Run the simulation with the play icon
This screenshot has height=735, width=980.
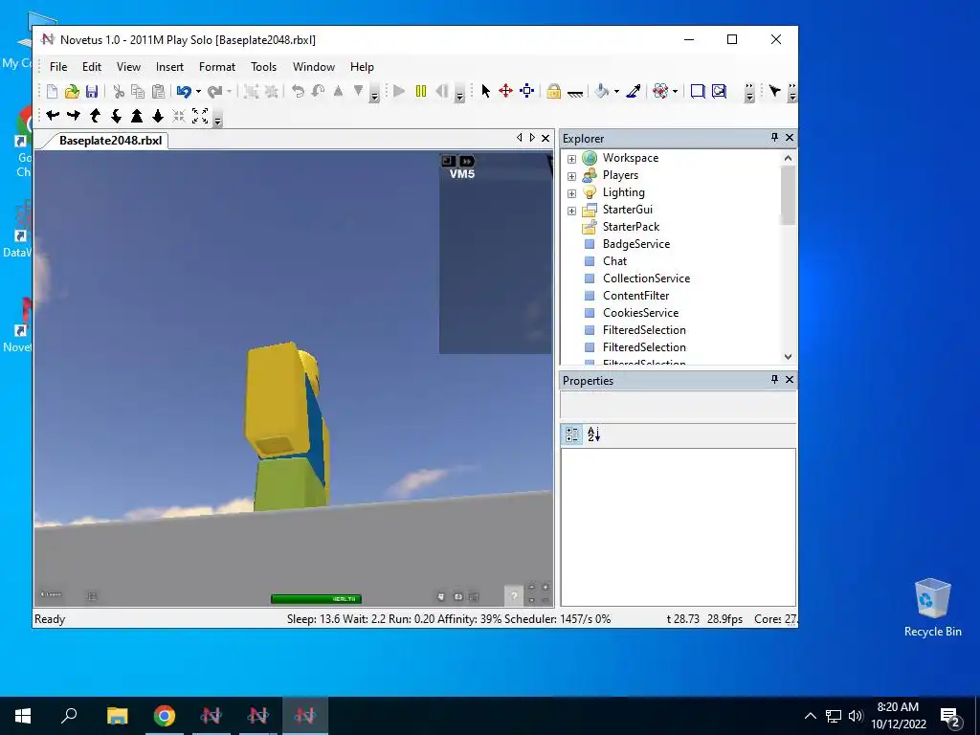pyautogui.click(x=399, y=91)
